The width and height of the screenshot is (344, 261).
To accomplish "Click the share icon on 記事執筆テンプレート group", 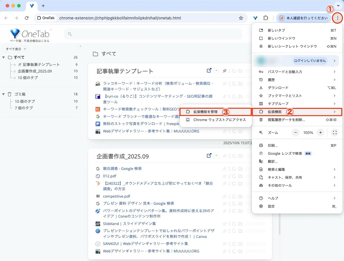I will pyautogui.click(x=209, y=71).
